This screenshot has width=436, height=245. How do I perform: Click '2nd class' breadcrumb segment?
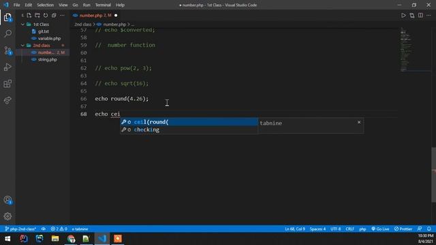[83, 24]
